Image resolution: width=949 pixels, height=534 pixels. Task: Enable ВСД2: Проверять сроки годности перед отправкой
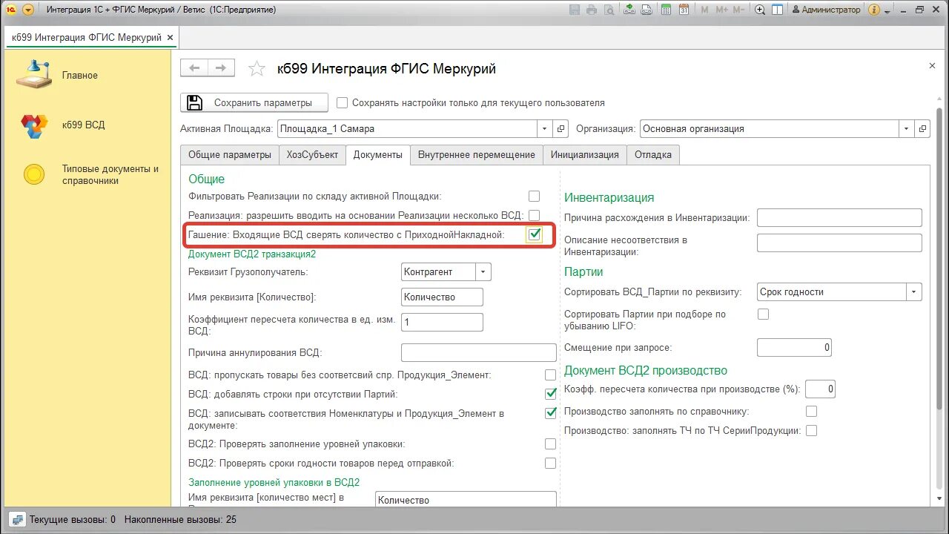tap(550, 463)
